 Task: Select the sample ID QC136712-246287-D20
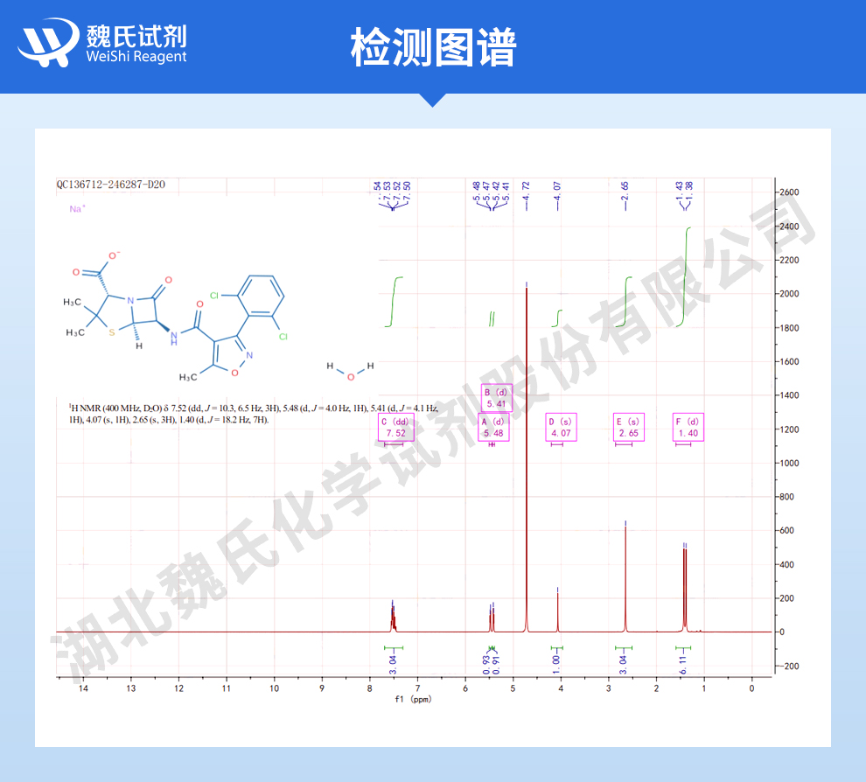click(111, 185)
